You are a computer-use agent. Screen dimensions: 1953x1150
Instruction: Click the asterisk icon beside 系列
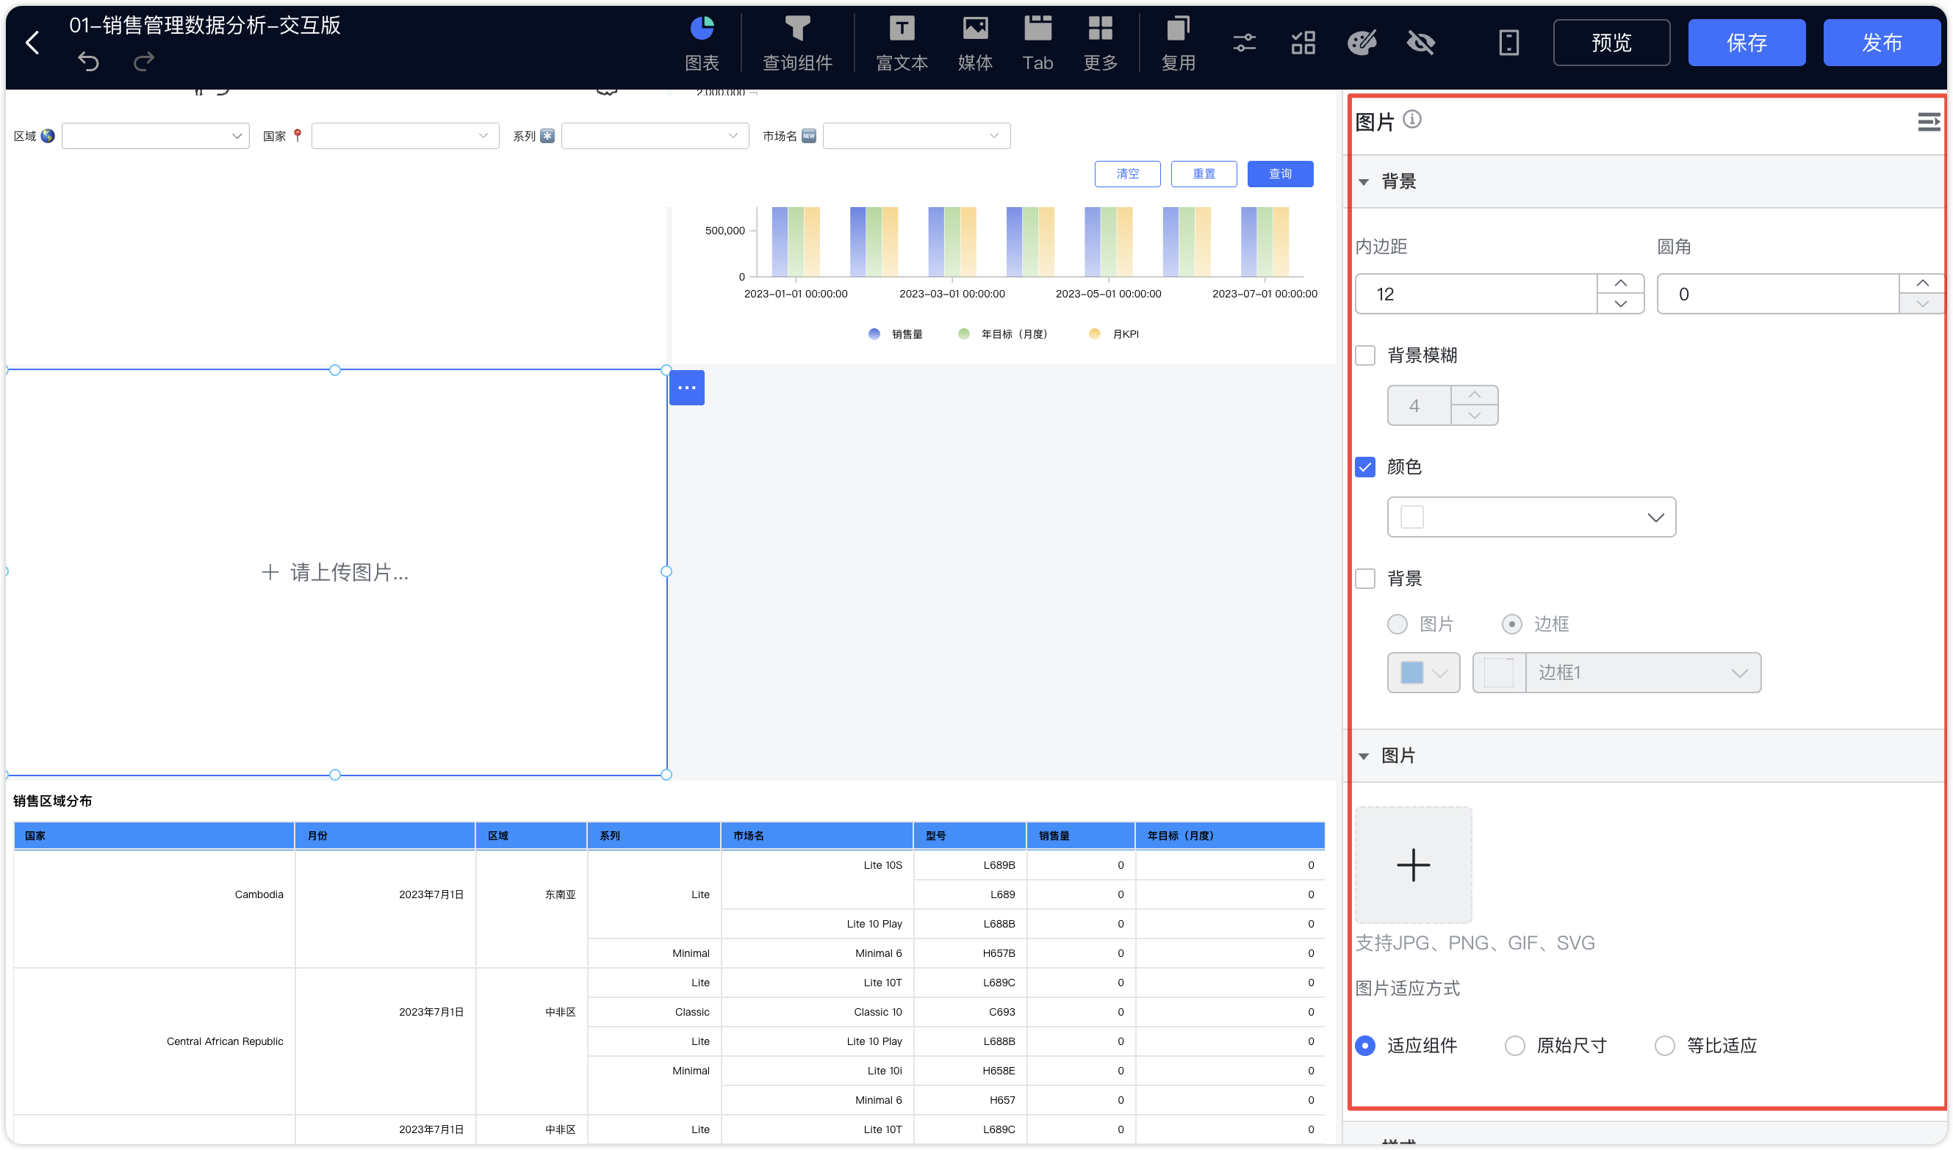(547, 136)
